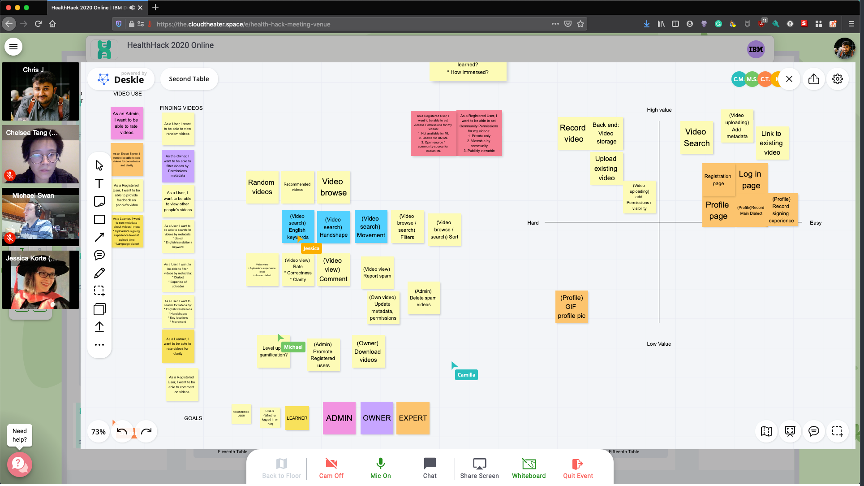Image resolution: width=864 pixels, height=486 pixels.
Task: Select the pencil drawing tool
Action: [x=99, y=273]
